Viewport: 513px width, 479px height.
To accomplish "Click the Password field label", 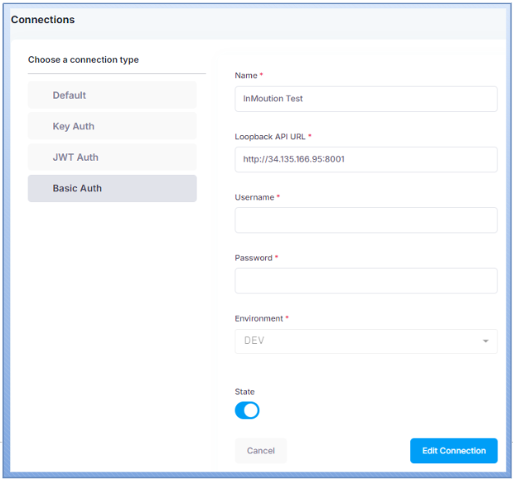I will 254,258.
